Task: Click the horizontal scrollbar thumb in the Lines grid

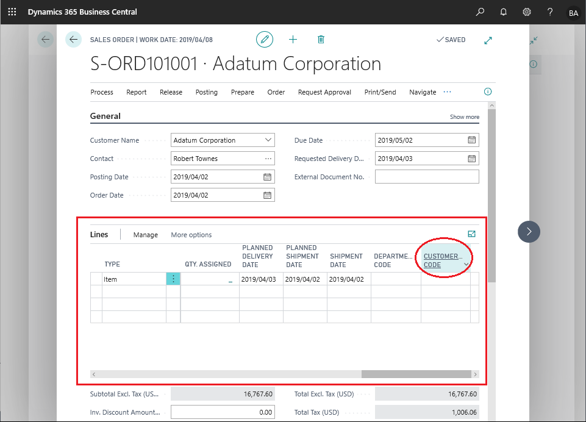Action: point(416,374)
